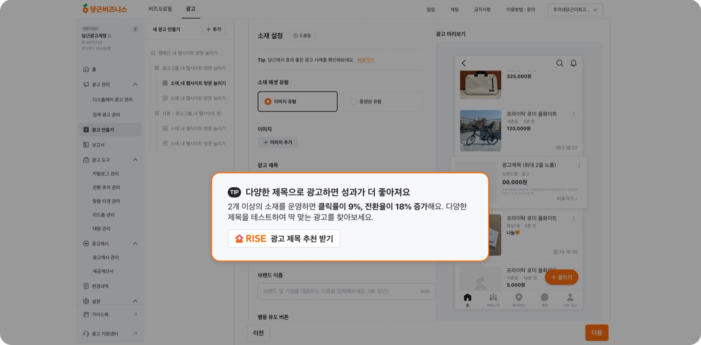Click the preview 나의 당근 tab icon
The height and width of the screenshot is (345, 701).
570,299
